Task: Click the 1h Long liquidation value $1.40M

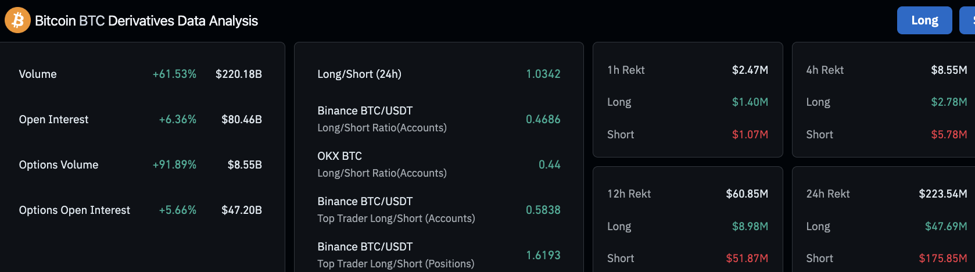Action: 750,102
